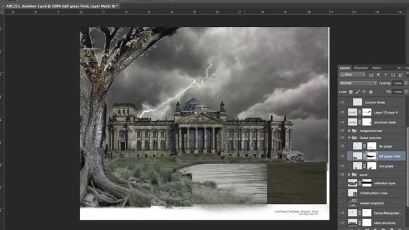Filter layers by pixel layers icon
This screenshot has width=409, height=230.
click(371, 75)
